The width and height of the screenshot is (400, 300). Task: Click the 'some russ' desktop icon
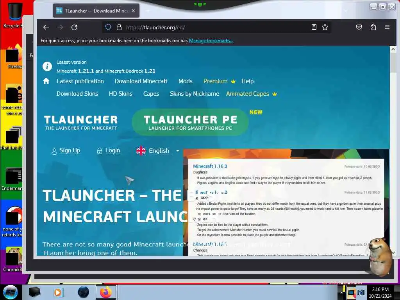[x=12, y=100]
